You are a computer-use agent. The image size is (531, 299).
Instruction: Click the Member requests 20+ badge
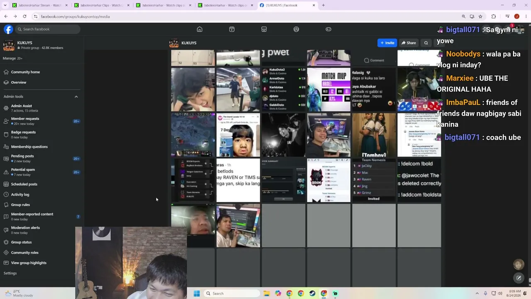click(76, 121)
